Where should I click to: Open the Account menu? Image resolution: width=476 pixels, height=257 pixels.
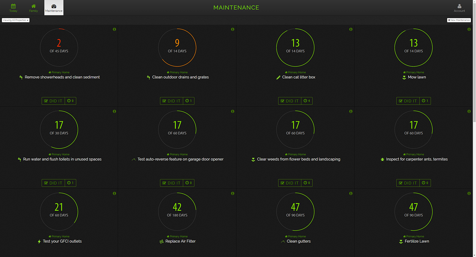(x=459, y=8)
